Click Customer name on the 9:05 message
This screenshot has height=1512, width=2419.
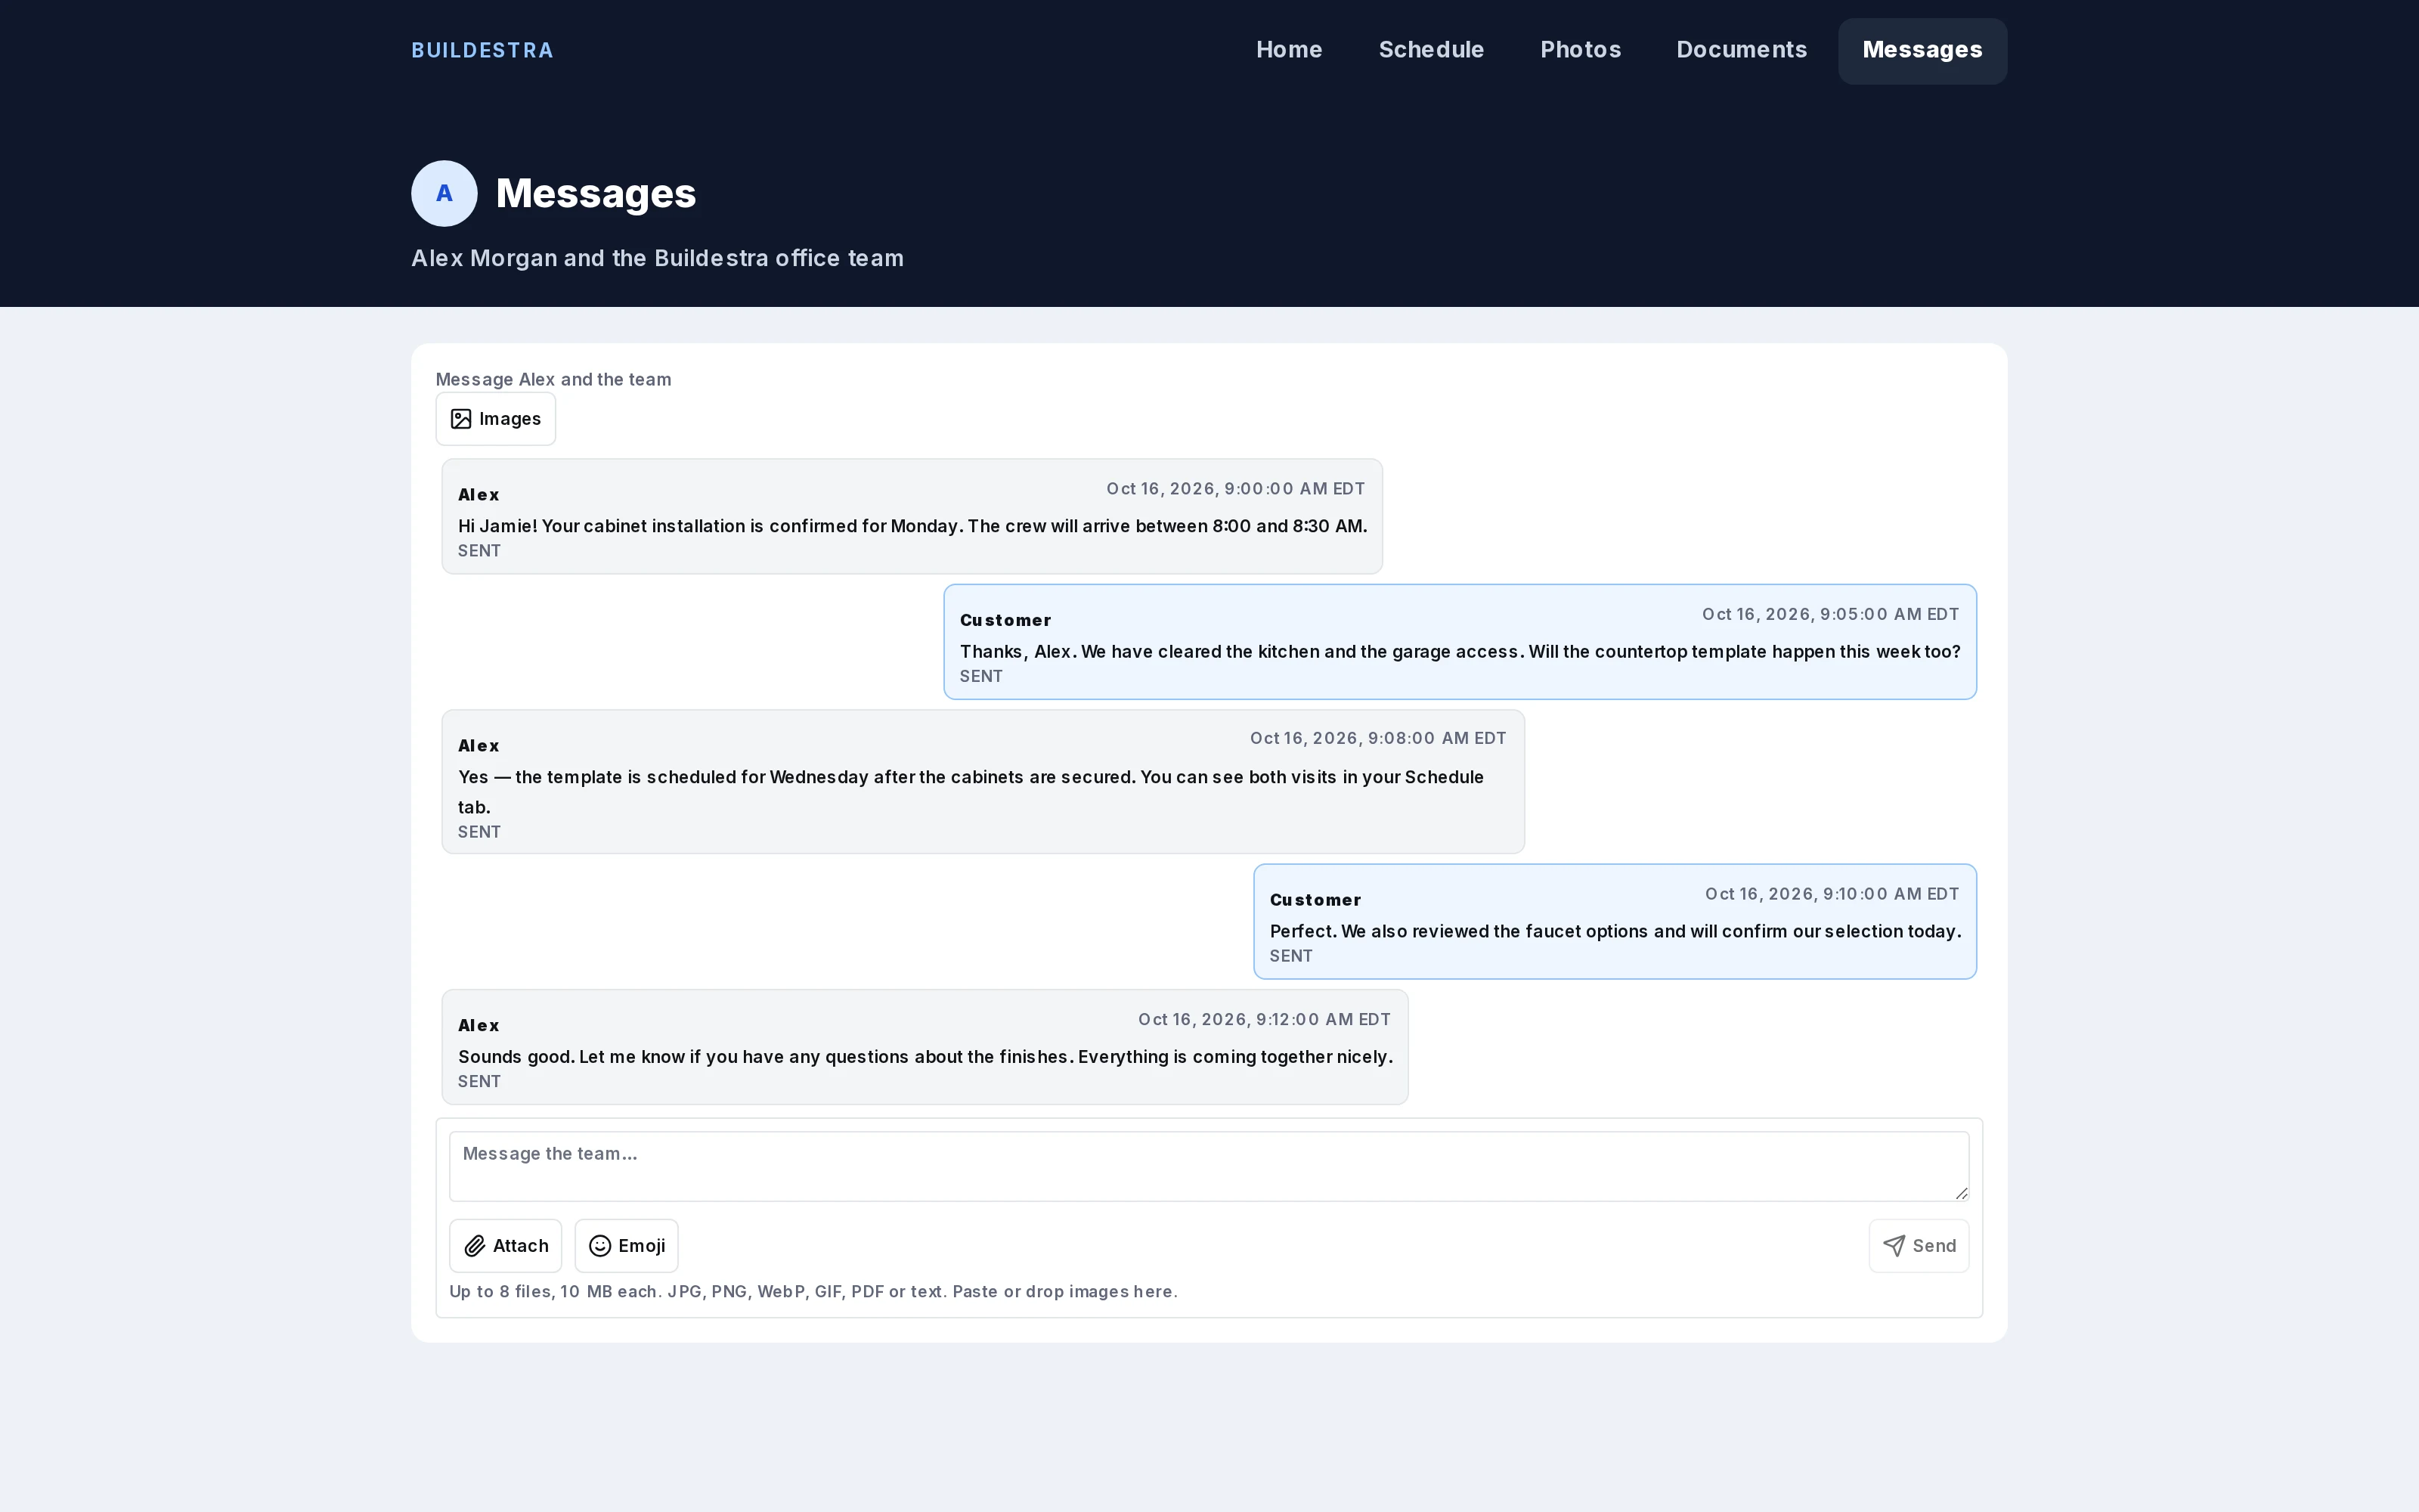1005,620
